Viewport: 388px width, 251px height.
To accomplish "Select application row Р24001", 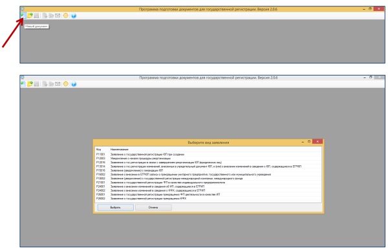I will [208, 186].
